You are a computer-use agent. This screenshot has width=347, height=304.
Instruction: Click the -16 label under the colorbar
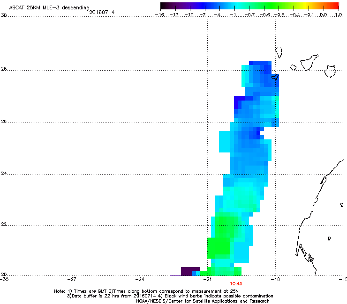[159, 15]
